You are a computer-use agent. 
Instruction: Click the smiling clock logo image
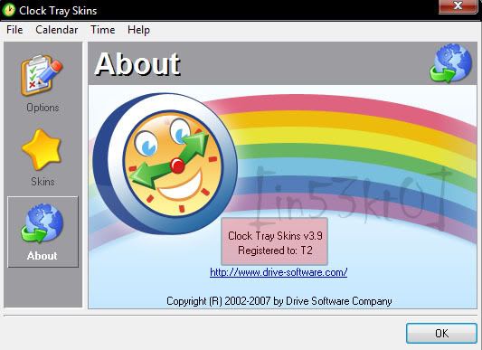click(165, 164)
